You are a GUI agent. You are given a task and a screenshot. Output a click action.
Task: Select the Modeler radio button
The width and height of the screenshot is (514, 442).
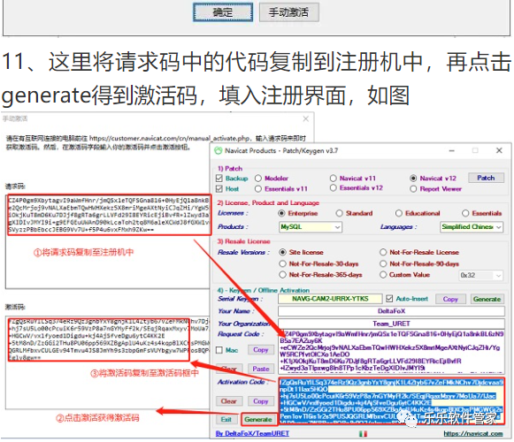tap(258, 179)
